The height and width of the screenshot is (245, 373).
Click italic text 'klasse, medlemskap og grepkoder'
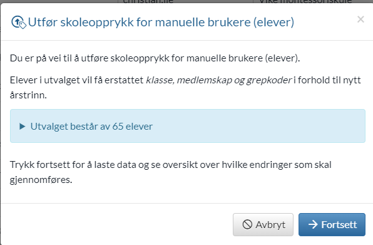click(x=219, y=80)
